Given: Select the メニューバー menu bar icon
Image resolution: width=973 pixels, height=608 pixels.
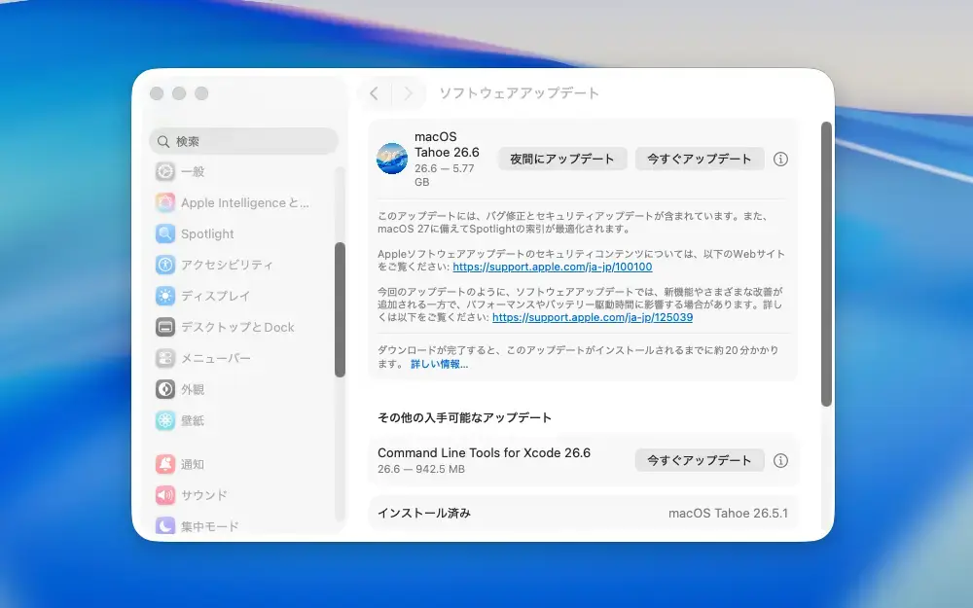Looking at the screenshot, I should tap(165, 358).
